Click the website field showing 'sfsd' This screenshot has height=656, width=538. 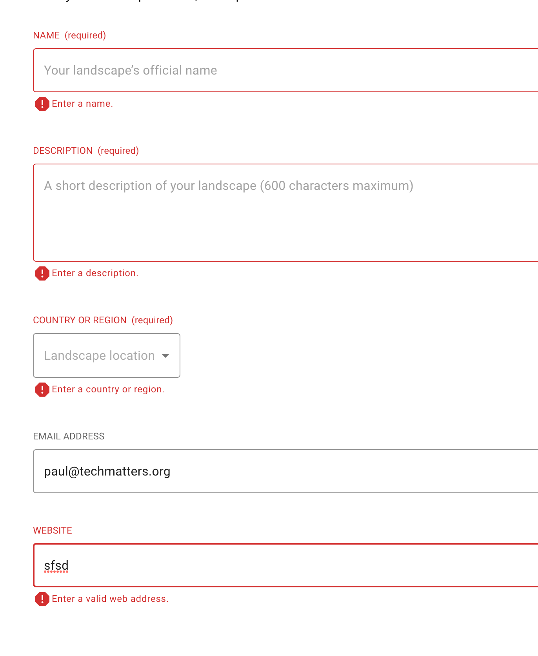click(235, 565)
